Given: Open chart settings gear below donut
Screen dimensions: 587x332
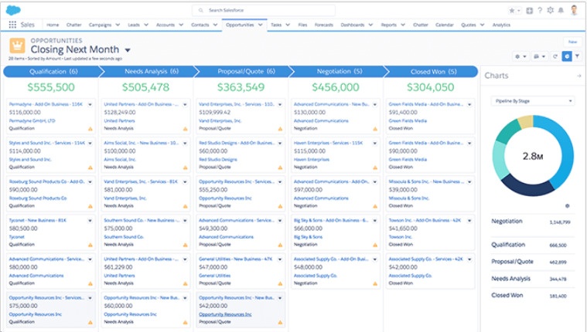Looking at the screenshot, I should 568,206.
